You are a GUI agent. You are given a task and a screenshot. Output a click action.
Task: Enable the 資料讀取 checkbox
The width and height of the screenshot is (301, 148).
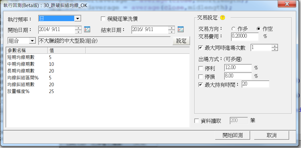click(197, 121)
